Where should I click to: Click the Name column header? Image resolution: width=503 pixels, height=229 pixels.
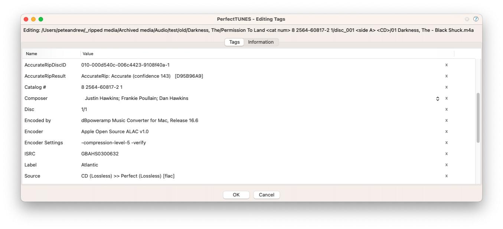[x=32, y=54]
